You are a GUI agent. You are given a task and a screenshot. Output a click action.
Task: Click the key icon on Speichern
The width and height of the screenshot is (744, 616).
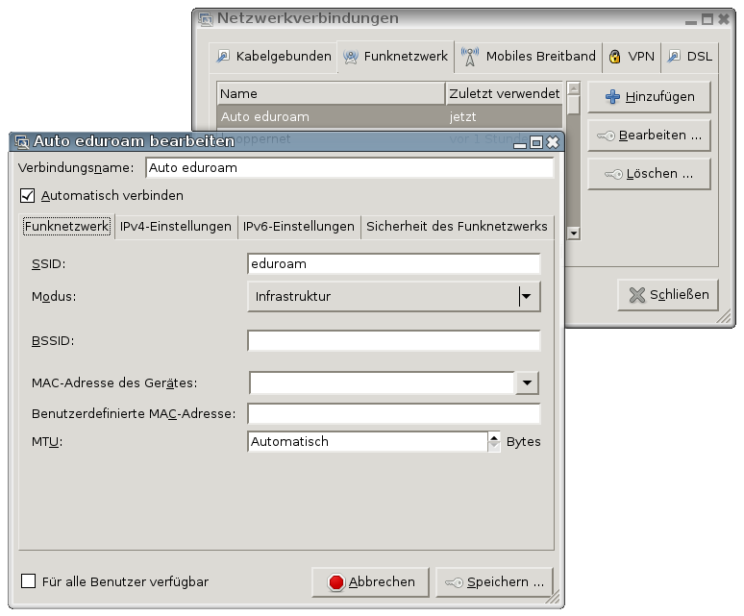454,582
